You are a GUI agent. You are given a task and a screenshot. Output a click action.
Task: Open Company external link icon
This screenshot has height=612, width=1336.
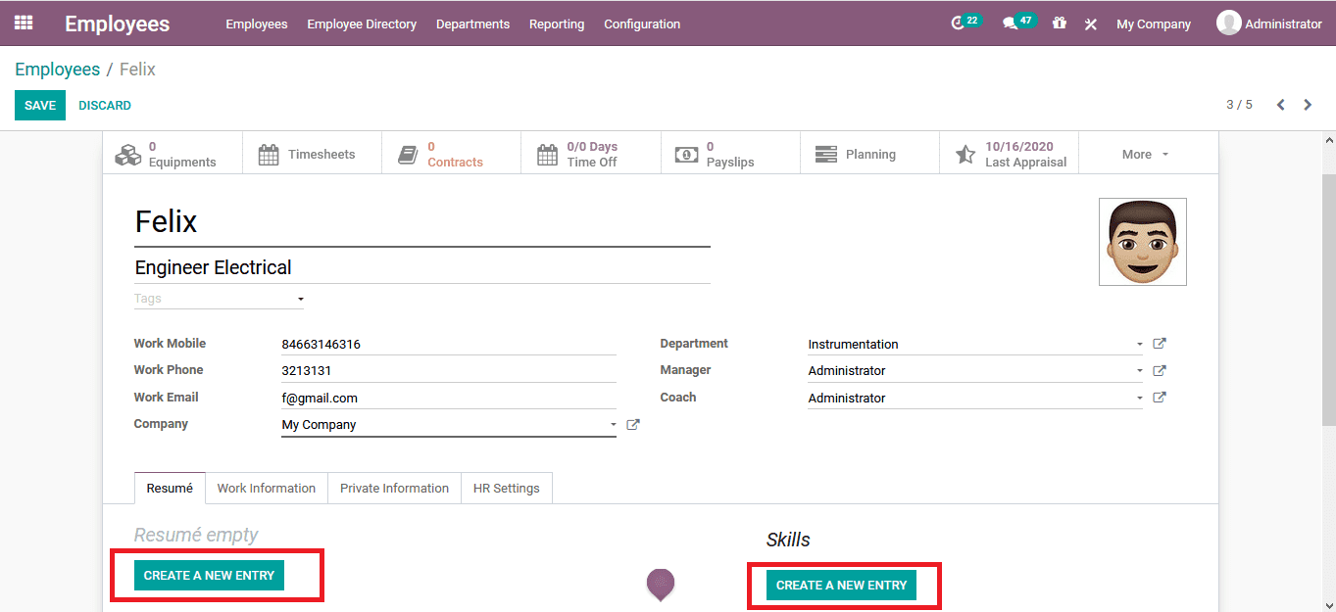(x=633, y=425)
